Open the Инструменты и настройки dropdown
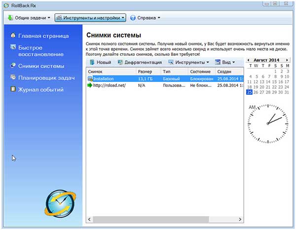Image resolution: width=296 pixels, height=230 pixels. tap(90, 18)
